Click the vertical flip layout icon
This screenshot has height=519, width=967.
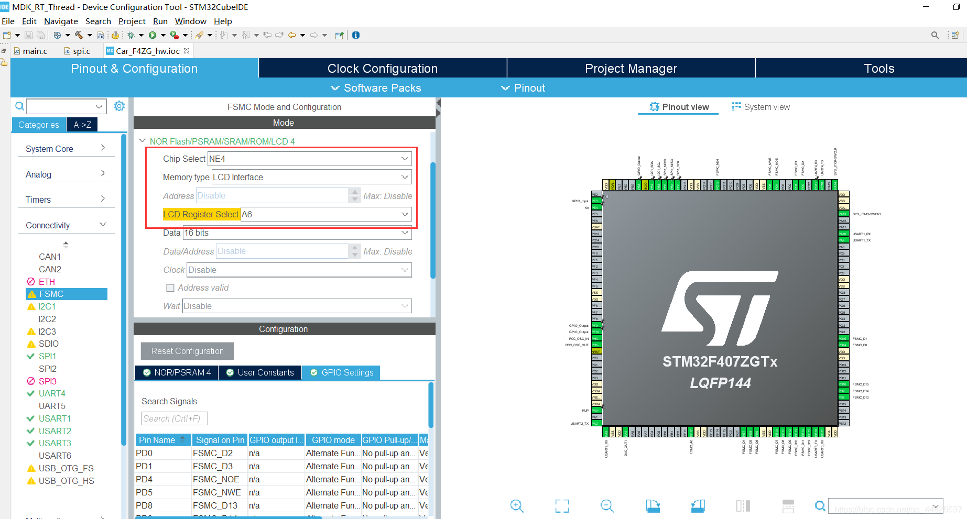click(743, 506)
